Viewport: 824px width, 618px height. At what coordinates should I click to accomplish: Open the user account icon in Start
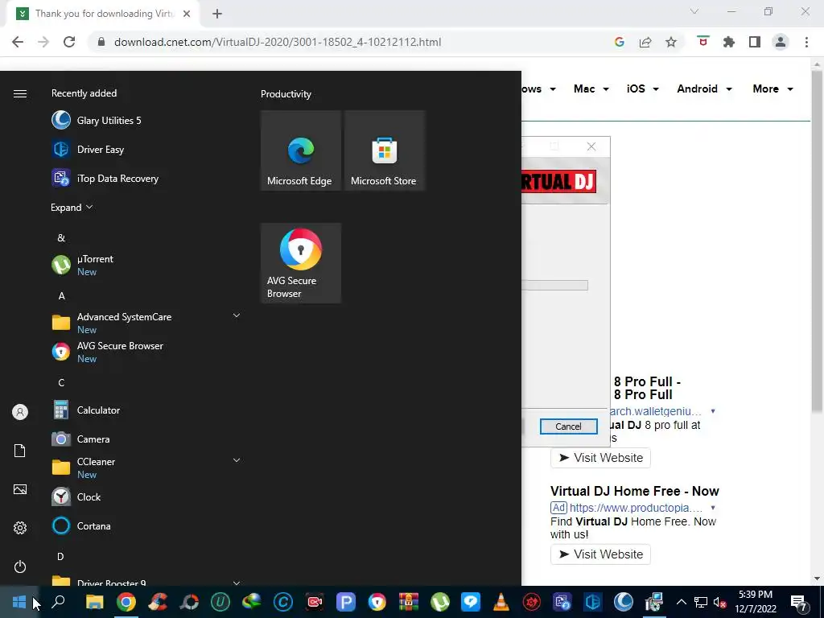[20, 412]
